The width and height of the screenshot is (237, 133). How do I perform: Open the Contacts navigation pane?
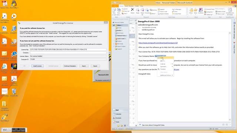(120, 118)
